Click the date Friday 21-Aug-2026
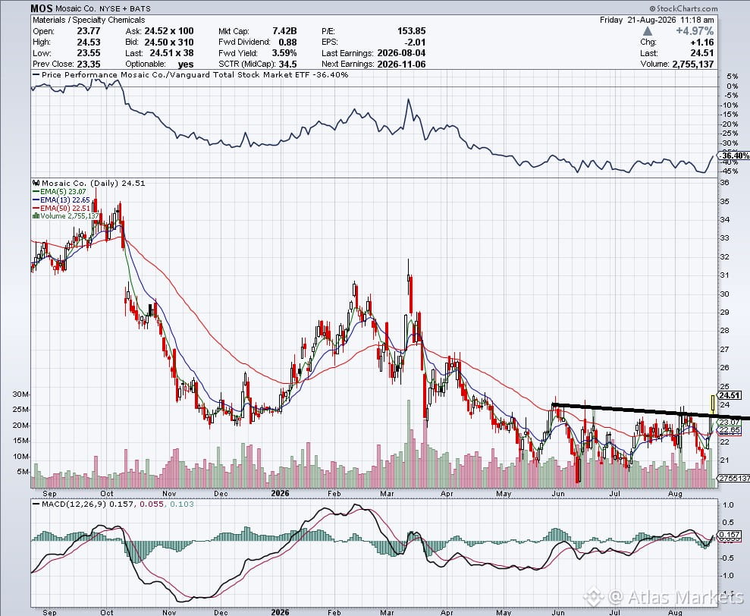Image resolution: width=750 pixels, height=616 pixels. 637,20
